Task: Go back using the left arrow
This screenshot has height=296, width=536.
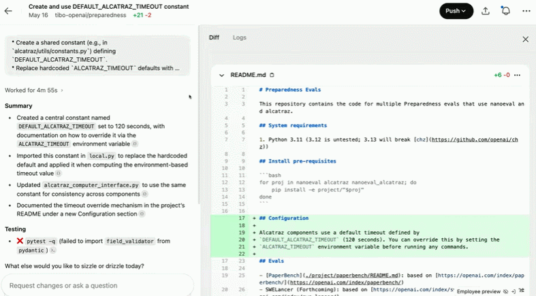Action: pyautogui.click(x=8, y=11)
